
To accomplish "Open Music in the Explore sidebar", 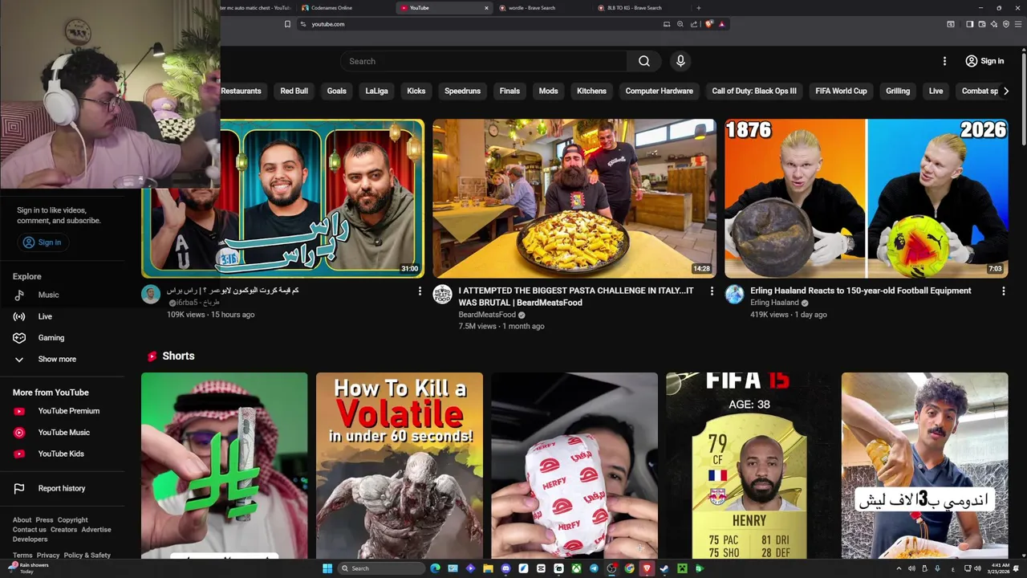I will tap(48, 295).
